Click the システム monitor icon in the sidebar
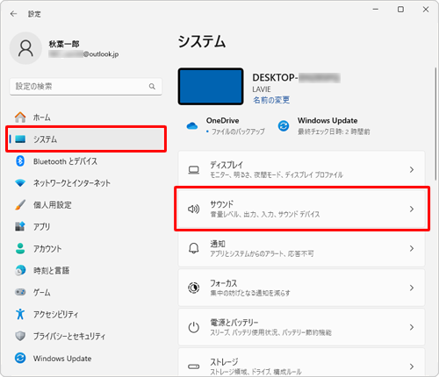Viewport: 439px width, 377px height. coord(20,139)
